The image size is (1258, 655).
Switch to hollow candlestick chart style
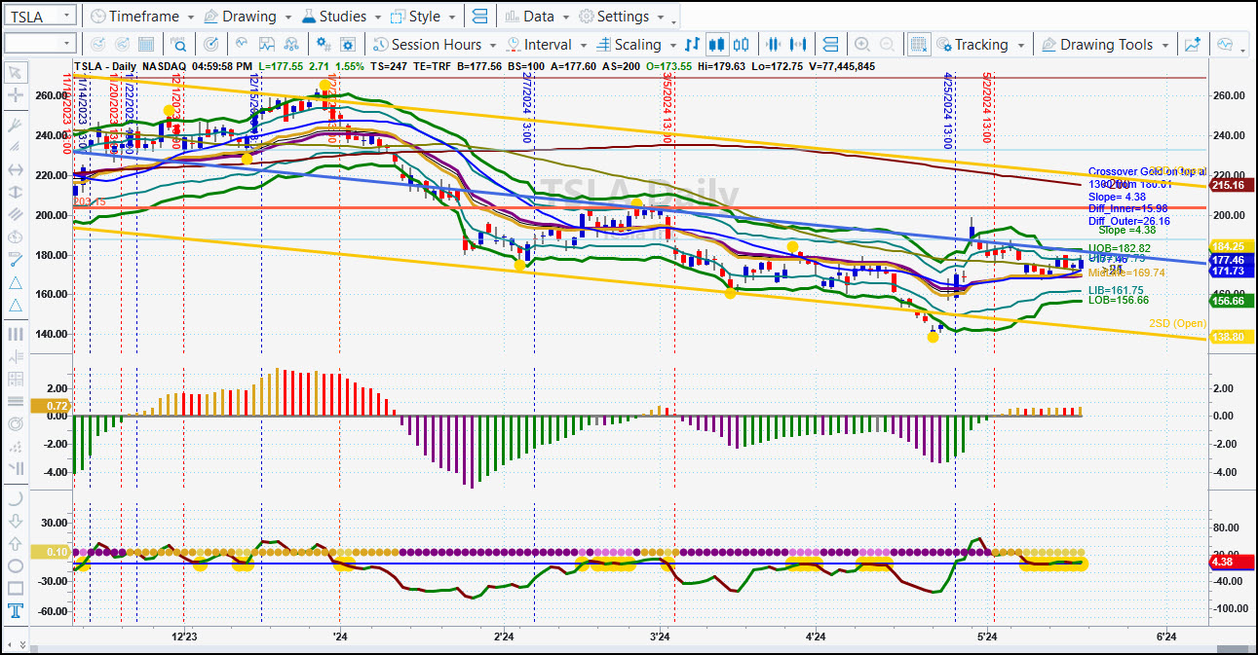742,45
